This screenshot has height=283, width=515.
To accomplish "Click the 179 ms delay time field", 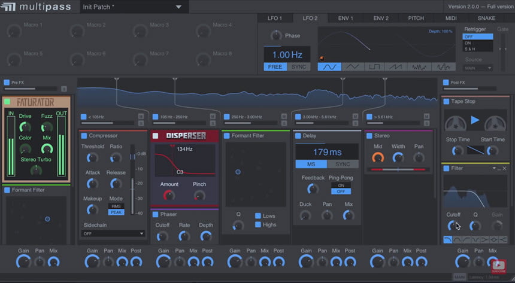I will (x=327, y=152).
